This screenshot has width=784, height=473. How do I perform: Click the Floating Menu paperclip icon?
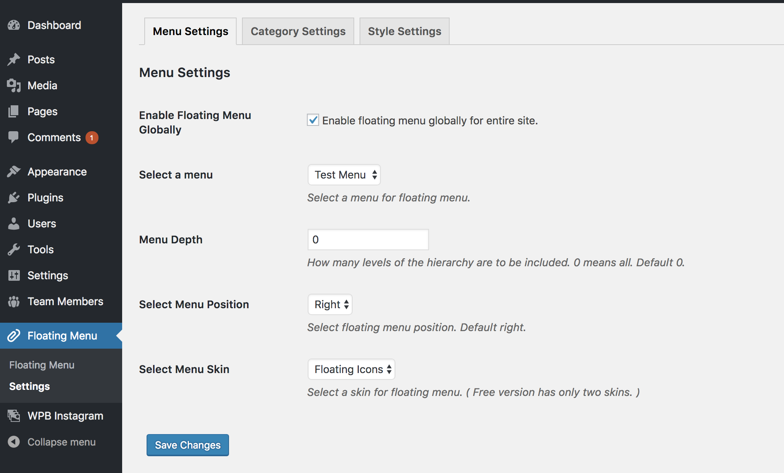pyautogui.click(x=14, y=336)
